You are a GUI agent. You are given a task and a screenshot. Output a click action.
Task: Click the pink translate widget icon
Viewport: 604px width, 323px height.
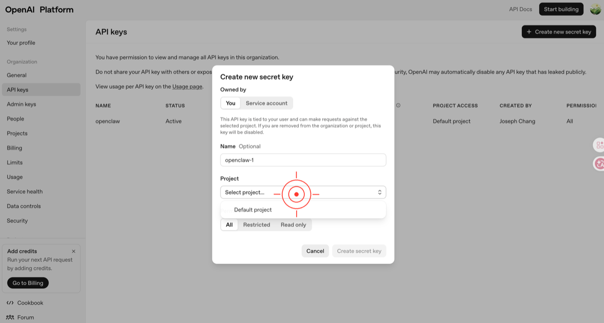pyautogui.click(x=599, y=164)
